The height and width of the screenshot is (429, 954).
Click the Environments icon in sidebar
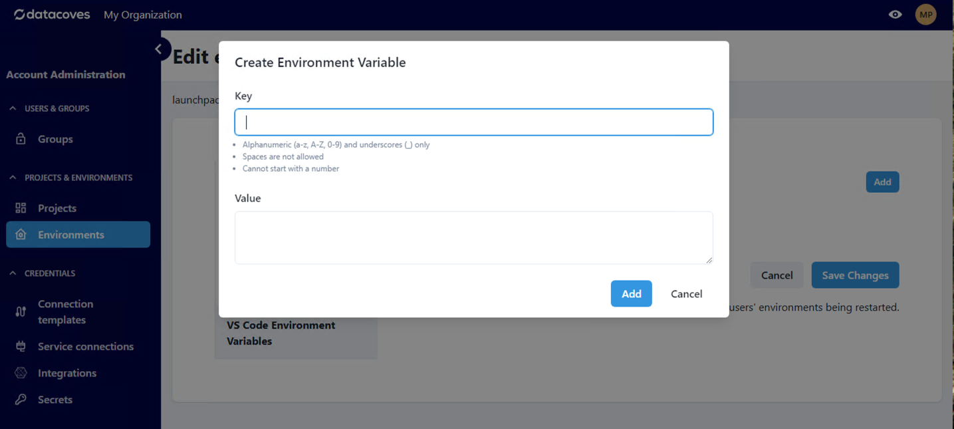[x=21, y=235]
